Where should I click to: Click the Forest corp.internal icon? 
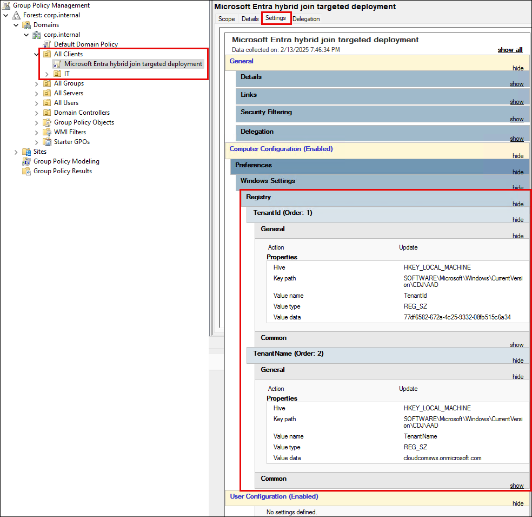click(16, 15)
